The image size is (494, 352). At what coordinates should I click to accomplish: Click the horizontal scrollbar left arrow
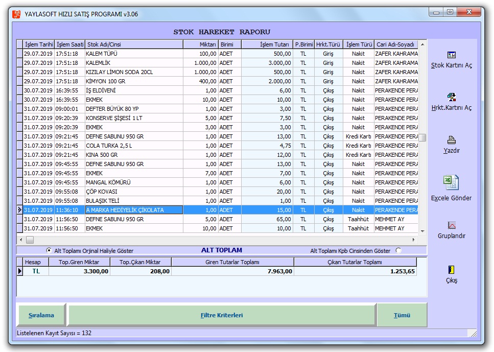click(x=21, y=240)
